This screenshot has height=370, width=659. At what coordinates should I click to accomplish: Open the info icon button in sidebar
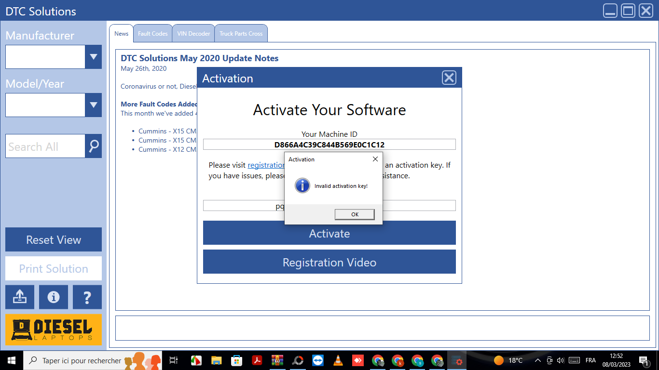point(54,297)
